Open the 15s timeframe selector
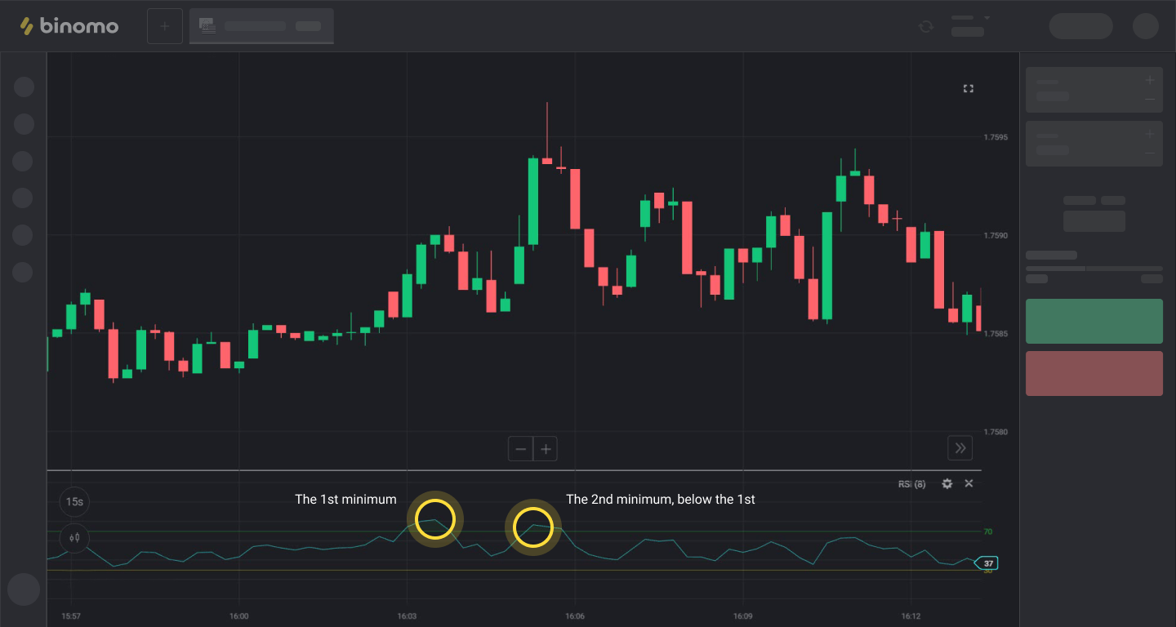The image size is (1176, 627). pyautogui.click(x=74, y=501)
